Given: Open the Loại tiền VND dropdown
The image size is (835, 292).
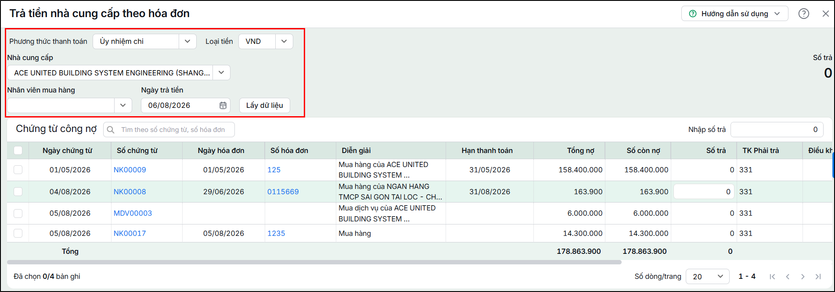Looking at the screenshot, I should coord(284,41).
